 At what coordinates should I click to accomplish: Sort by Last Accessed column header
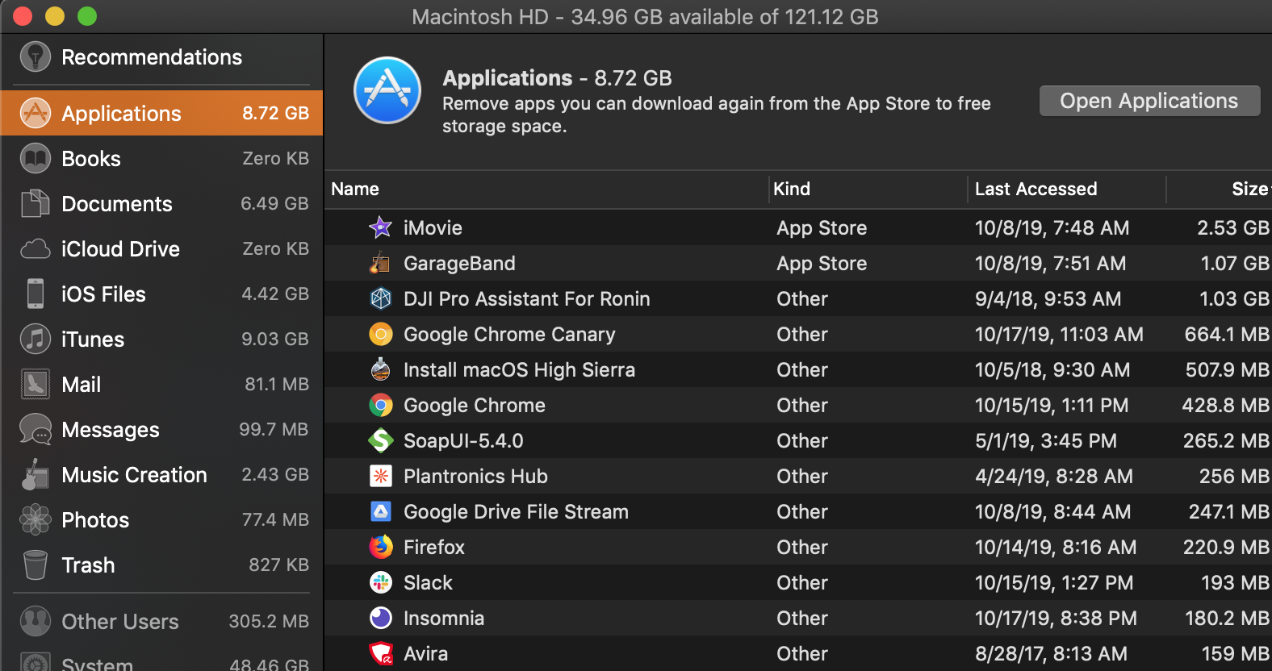click(x=1036, y=190)
